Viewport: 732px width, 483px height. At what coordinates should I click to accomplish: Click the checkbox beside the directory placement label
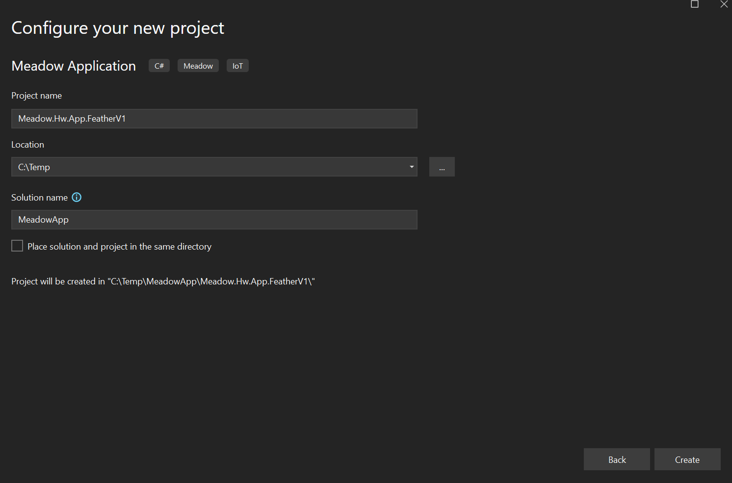17,246
